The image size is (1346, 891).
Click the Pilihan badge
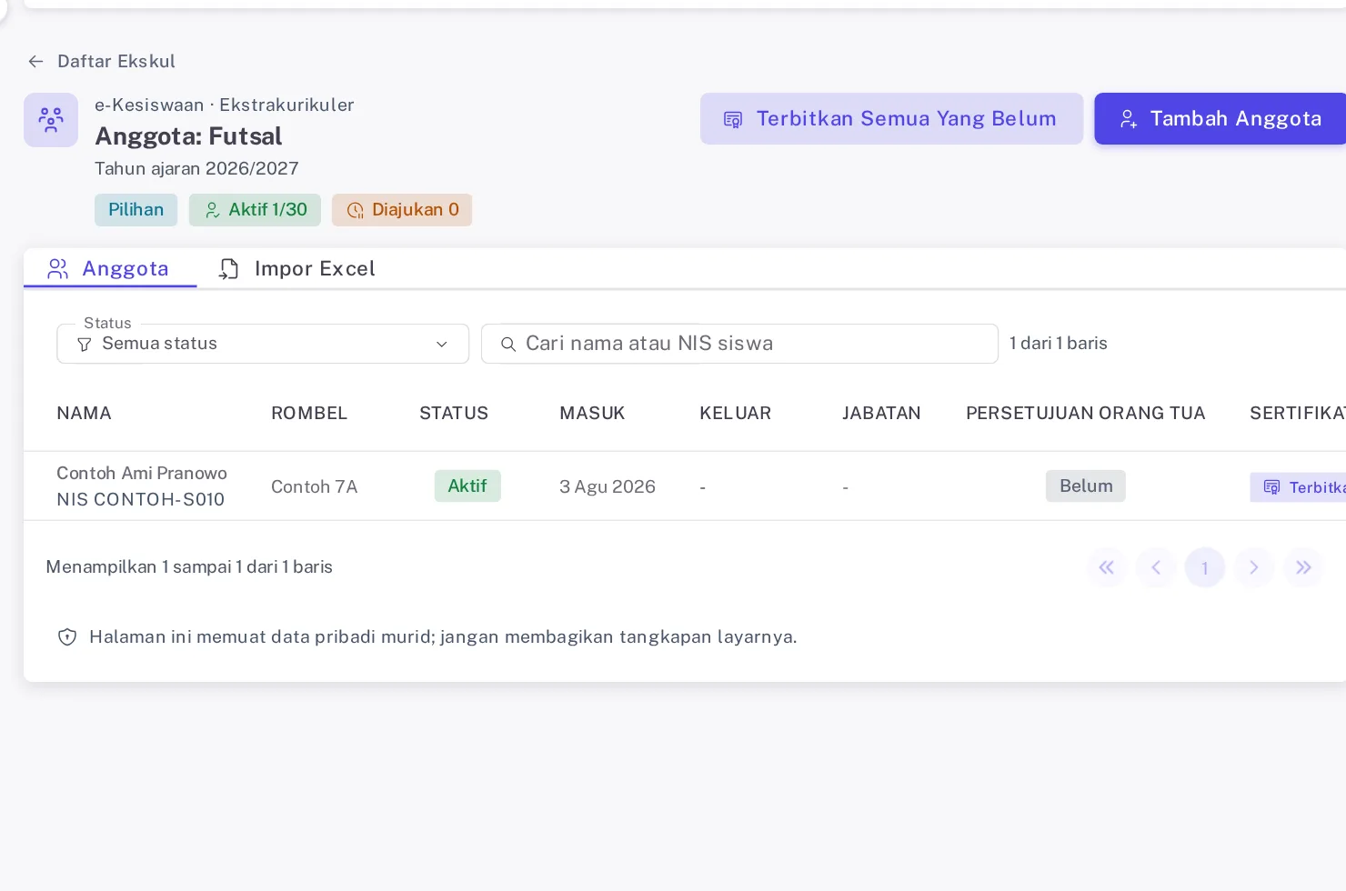click(x=136, y=209)
